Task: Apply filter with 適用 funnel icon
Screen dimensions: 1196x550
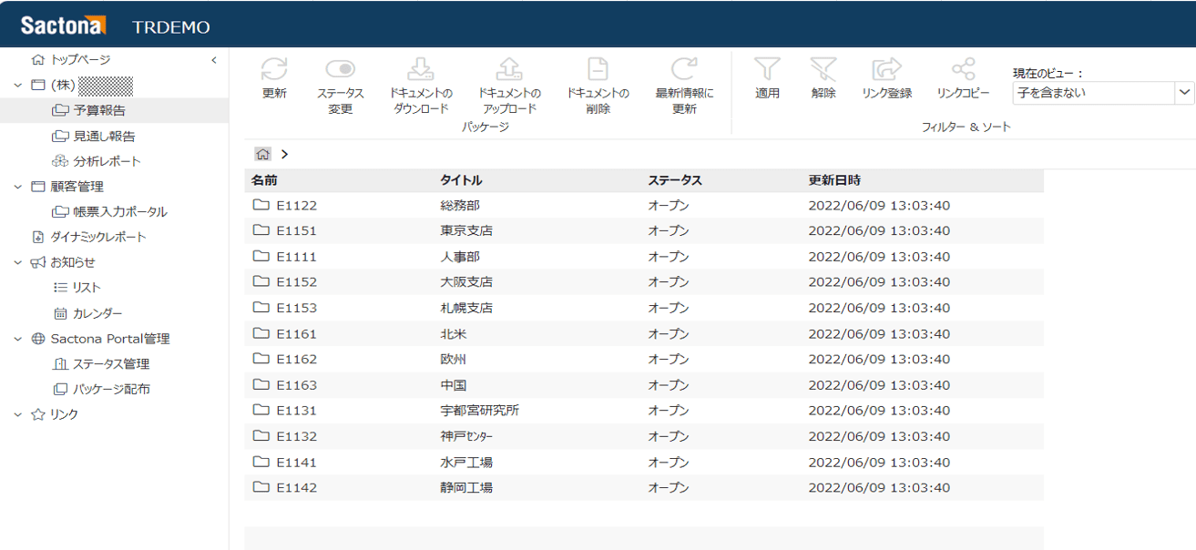Action: [767, 70]
